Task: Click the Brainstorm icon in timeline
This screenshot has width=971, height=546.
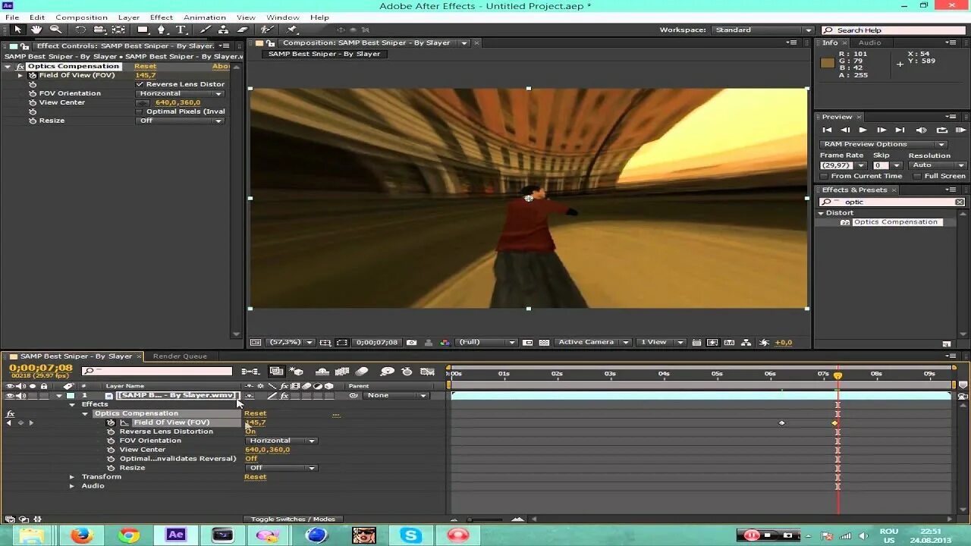Action: 387,372
